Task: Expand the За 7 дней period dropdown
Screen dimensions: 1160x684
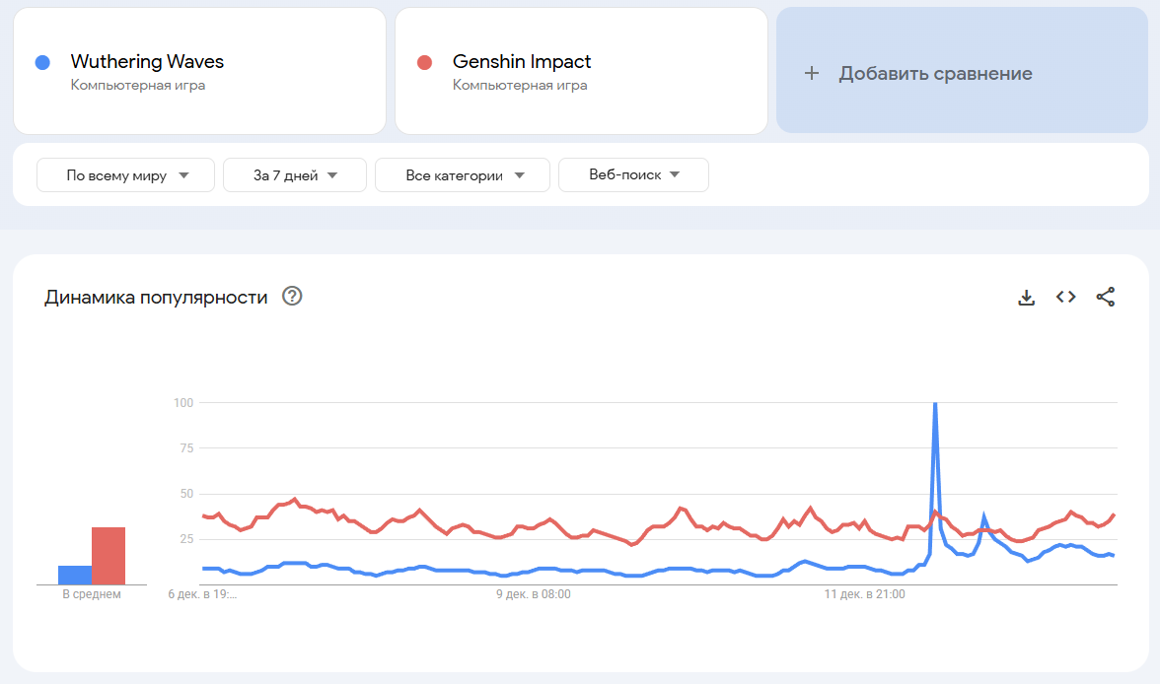Action: (295, 175)
